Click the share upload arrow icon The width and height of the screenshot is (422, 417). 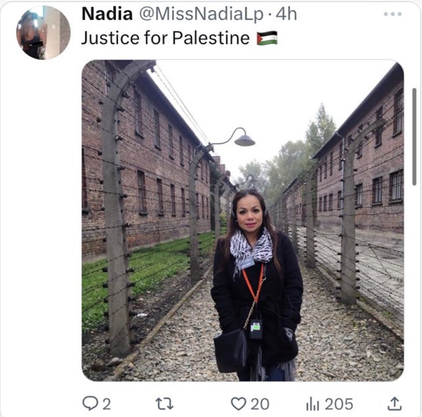tap(394, 403)
